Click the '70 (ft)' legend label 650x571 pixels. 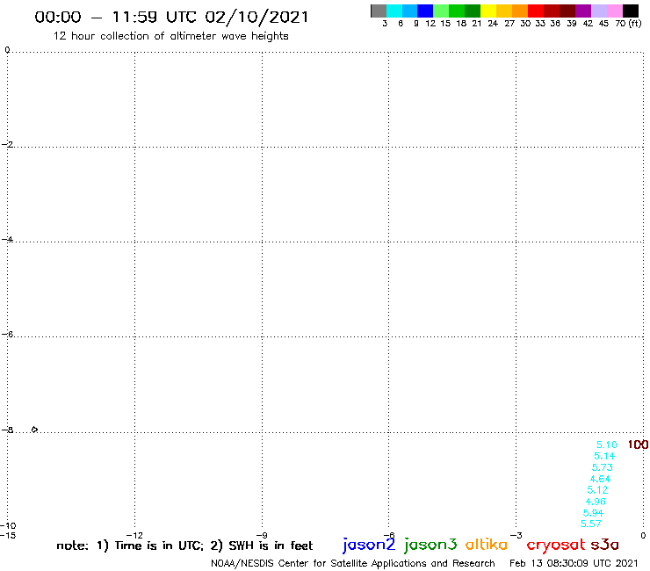point(628,23)
